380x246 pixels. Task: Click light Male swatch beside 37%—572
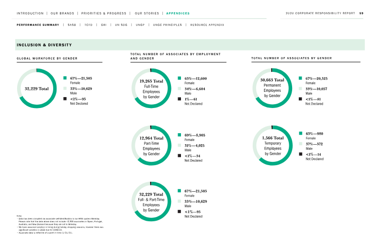point(301,144)
